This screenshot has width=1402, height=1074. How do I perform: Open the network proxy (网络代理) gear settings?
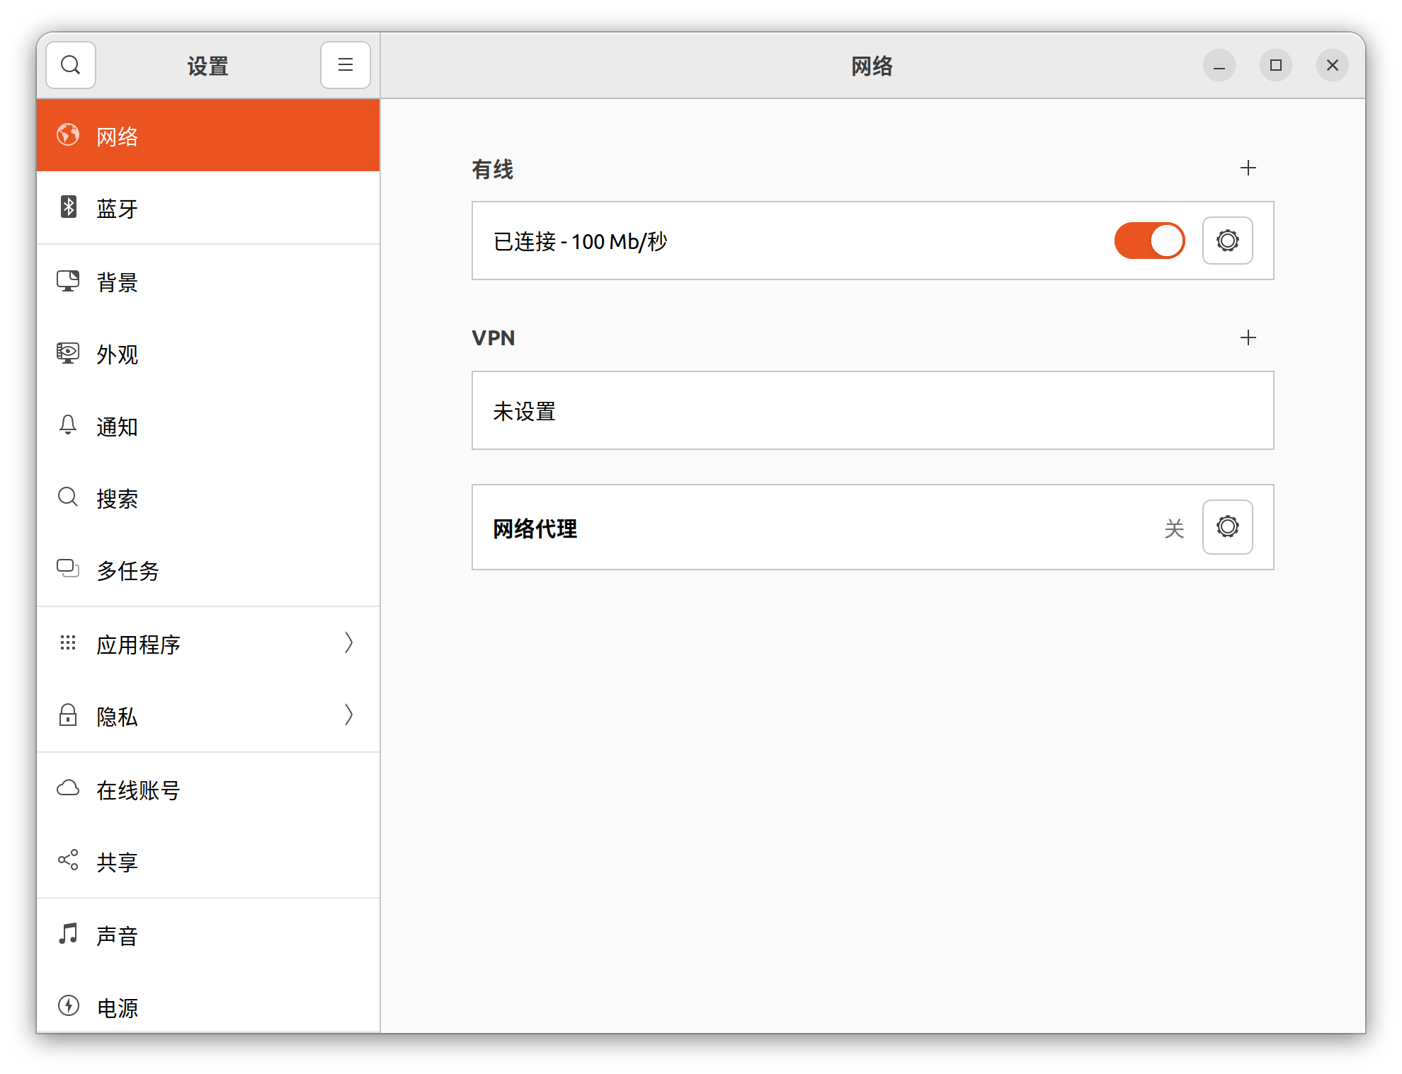(1227, 527)
